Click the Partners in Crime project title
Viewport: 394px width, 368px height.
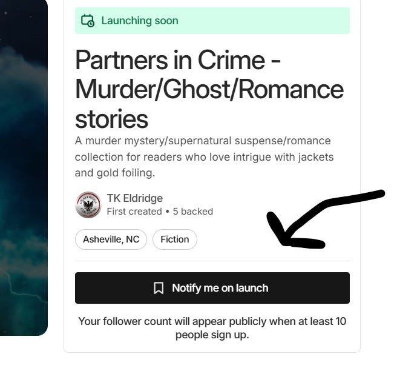pyautogui.click(x=209, y=89)
